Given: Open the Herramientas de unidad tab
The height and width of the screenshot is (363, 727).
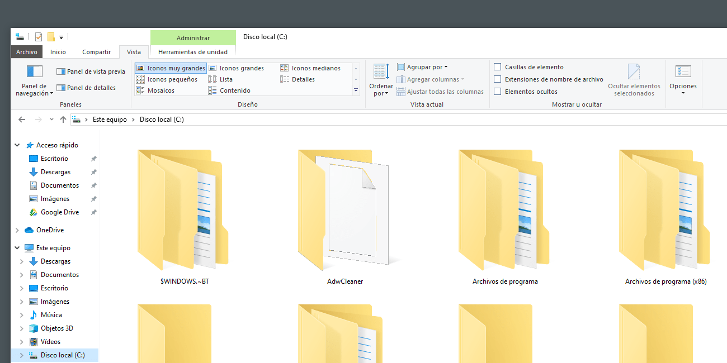Looking at the screenshot, I should pyautogui.click(x=193, y=52).
